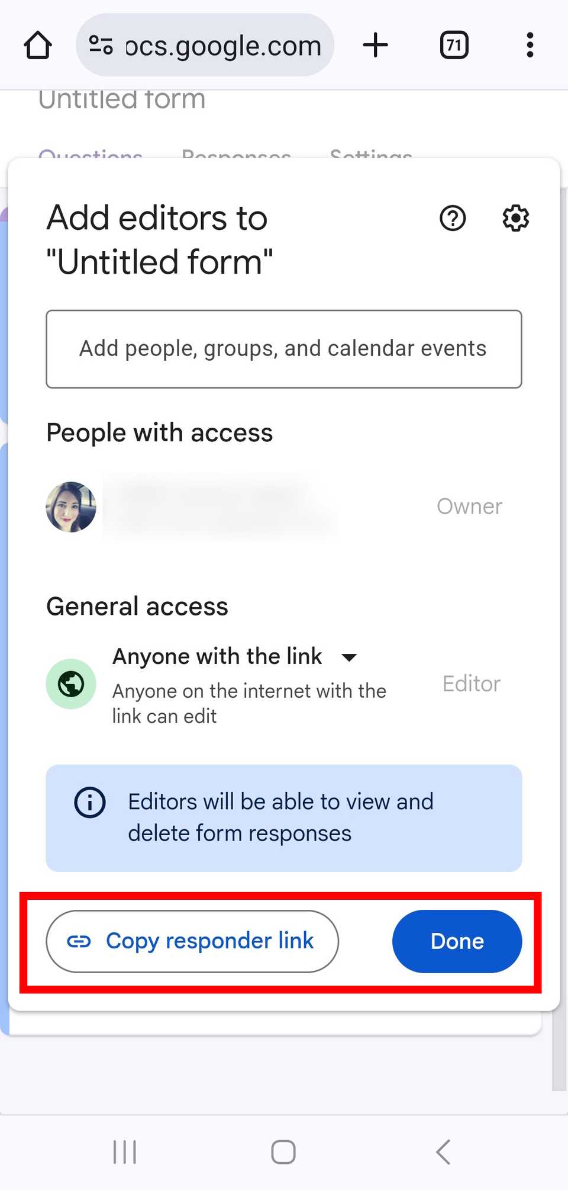Change the Editor access level
Screen dimensions: 568x1190
471,683
